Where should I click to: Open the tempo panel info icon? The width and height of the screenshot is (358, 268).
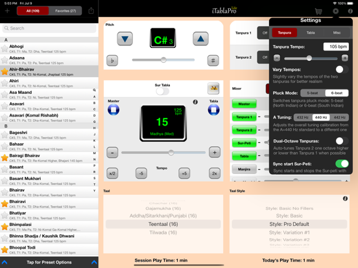coord(195,102)
